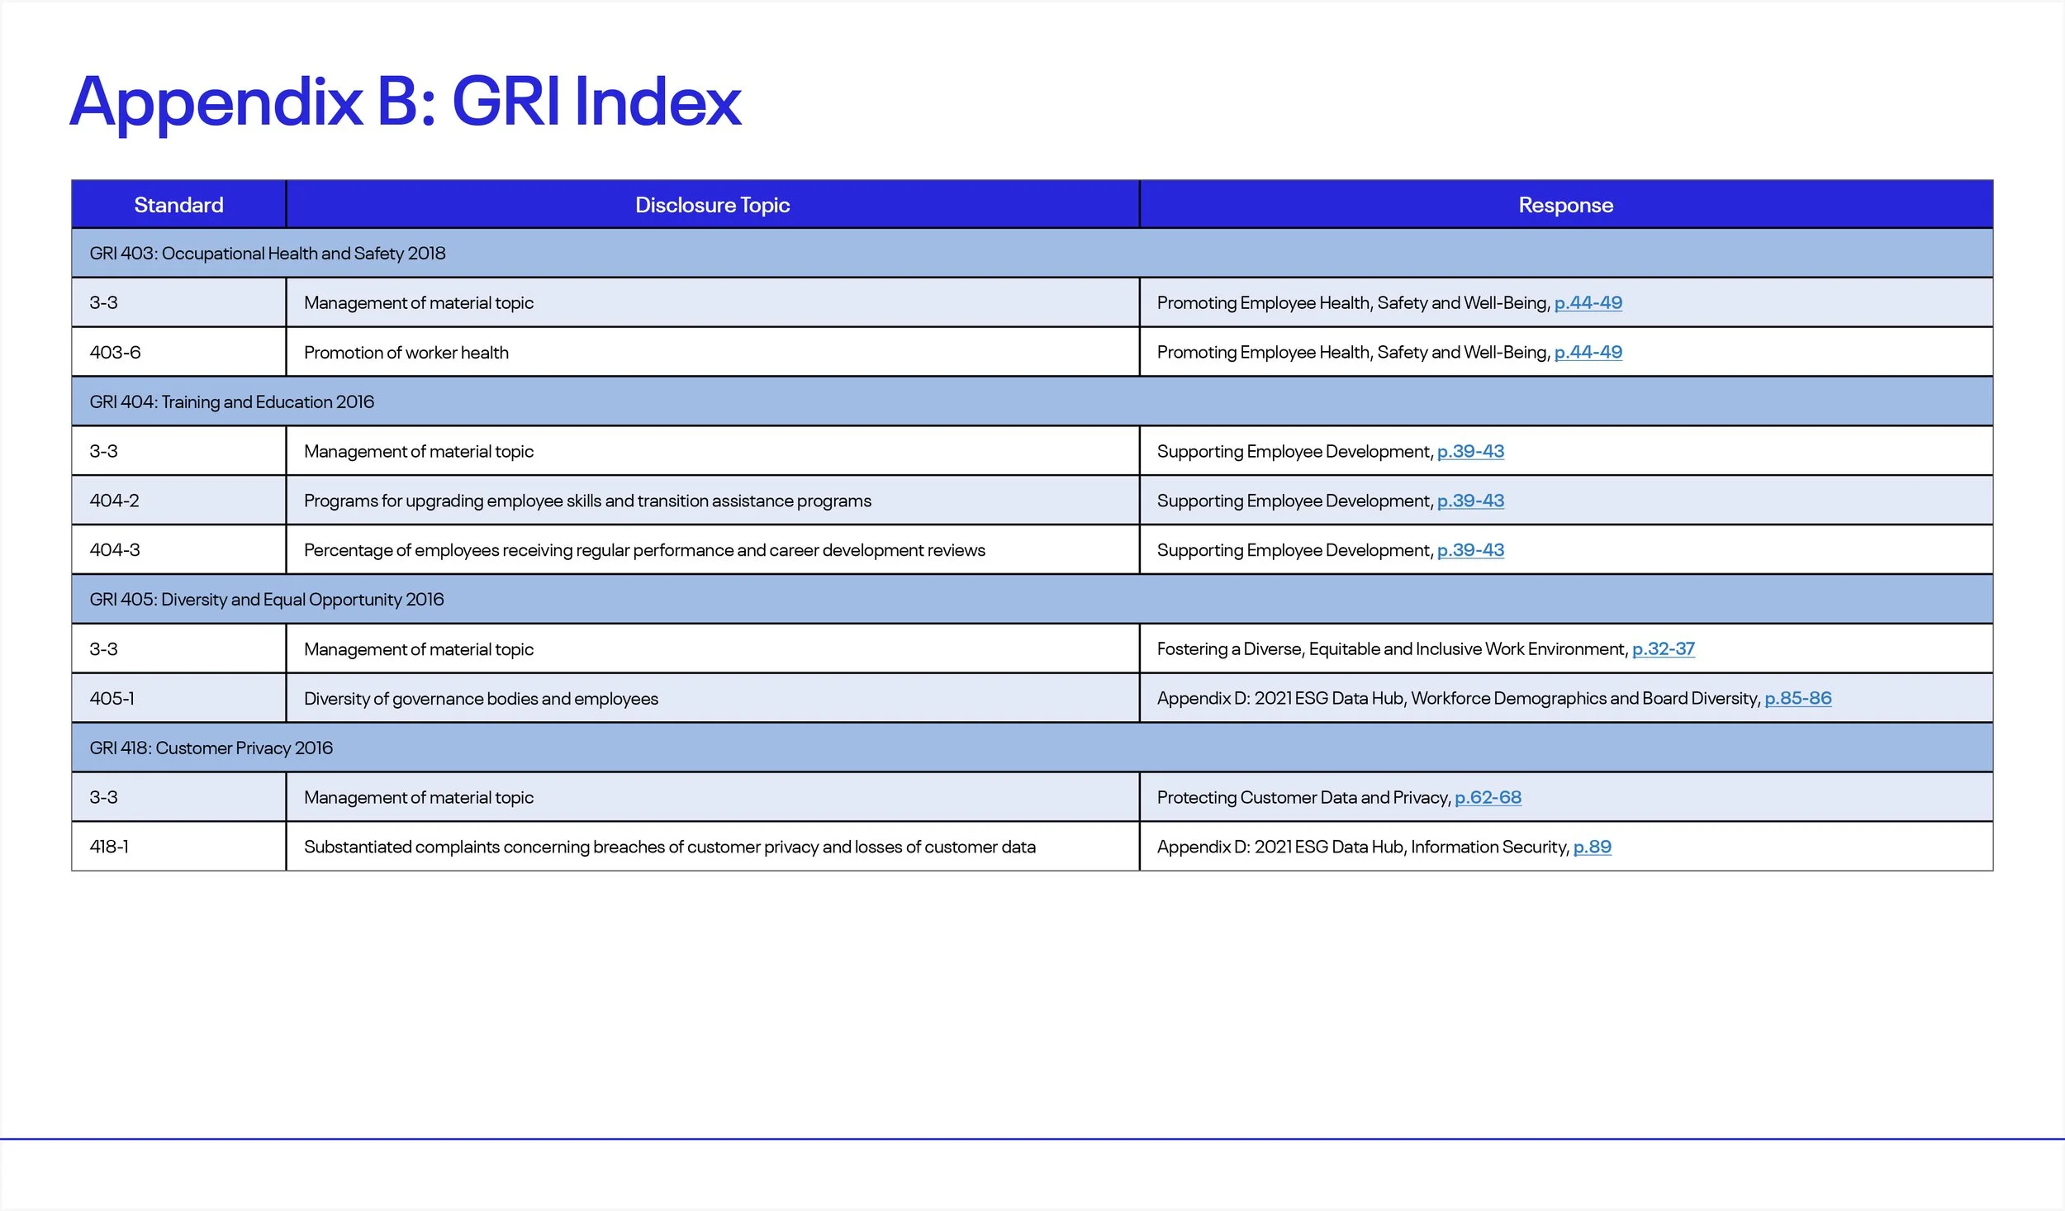Click the p.32-37 link for Fostering a Diverse Work Environment

[1664, 648]
